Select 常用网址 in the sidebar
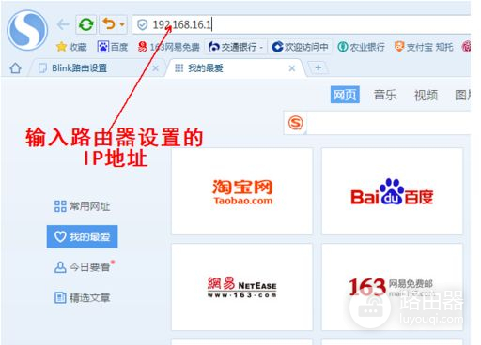This screenshot has height=345, width=481. pyautogui.click(x=82, y=206)
